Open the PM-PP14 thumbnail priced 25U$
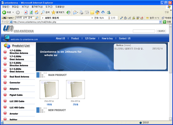173x125 pixels. tap(75, 89)
